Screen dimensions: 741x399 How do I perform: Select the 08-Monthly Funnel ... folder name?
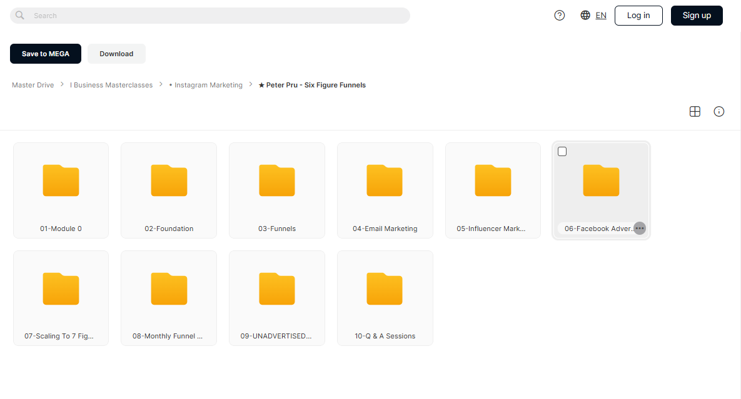168,337
